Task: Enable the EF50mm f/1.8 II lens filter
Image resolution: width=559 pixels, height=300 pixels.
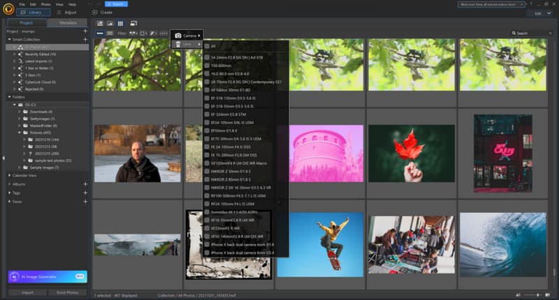Action: click(207, 130)
